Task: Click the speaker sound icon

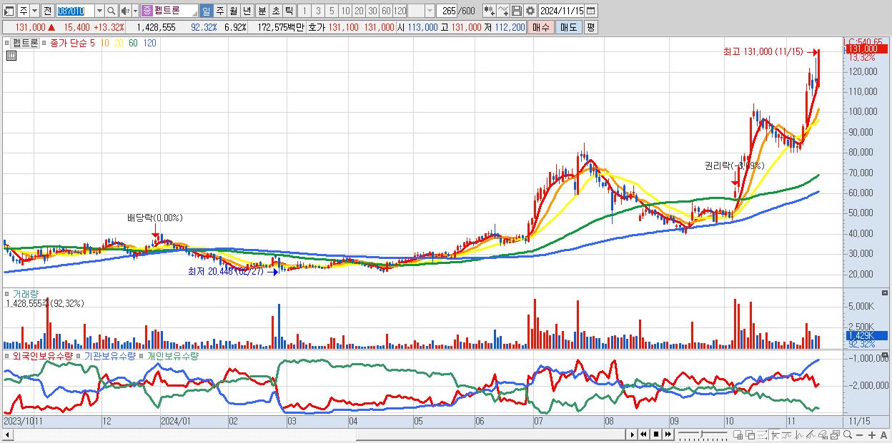Action: (x=125, y=11)
